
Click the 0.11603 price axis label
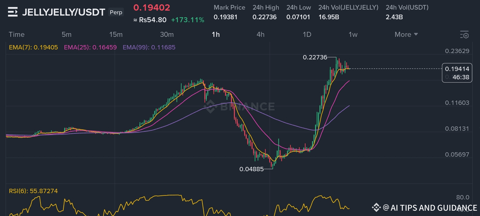(457, 103)
